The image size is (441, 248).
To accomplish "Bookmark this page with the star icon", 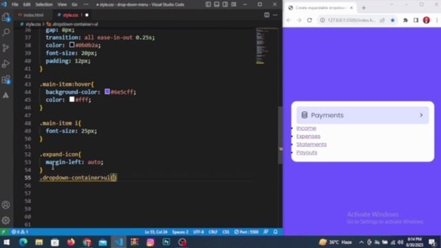I will (393, 20).
